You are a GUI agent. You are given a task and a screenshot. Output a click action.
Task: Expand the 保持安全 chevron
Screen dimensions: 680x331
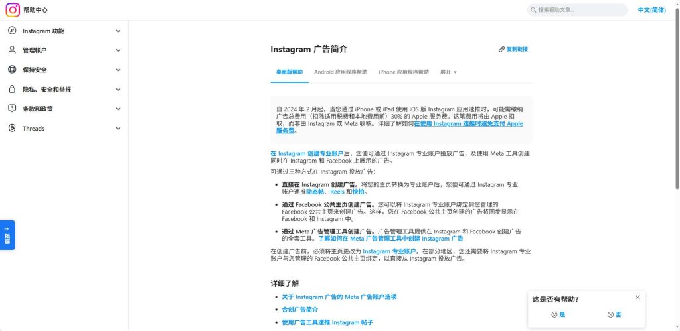pos(118,70)
